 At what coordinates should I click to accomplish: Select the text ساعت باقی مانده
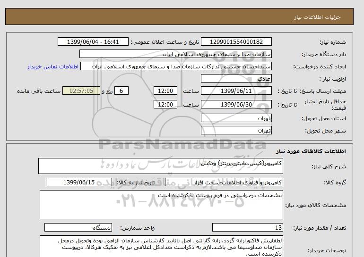click(39, 91)
